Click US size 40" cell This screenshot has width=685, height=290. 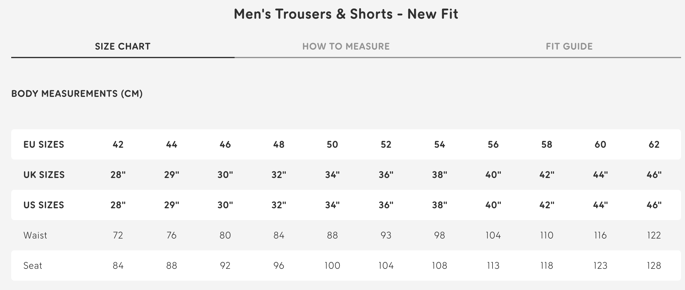click(x=493, y=205)
